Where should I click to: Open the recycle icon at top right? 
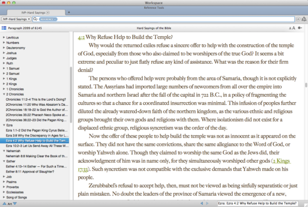pos(304,19)
